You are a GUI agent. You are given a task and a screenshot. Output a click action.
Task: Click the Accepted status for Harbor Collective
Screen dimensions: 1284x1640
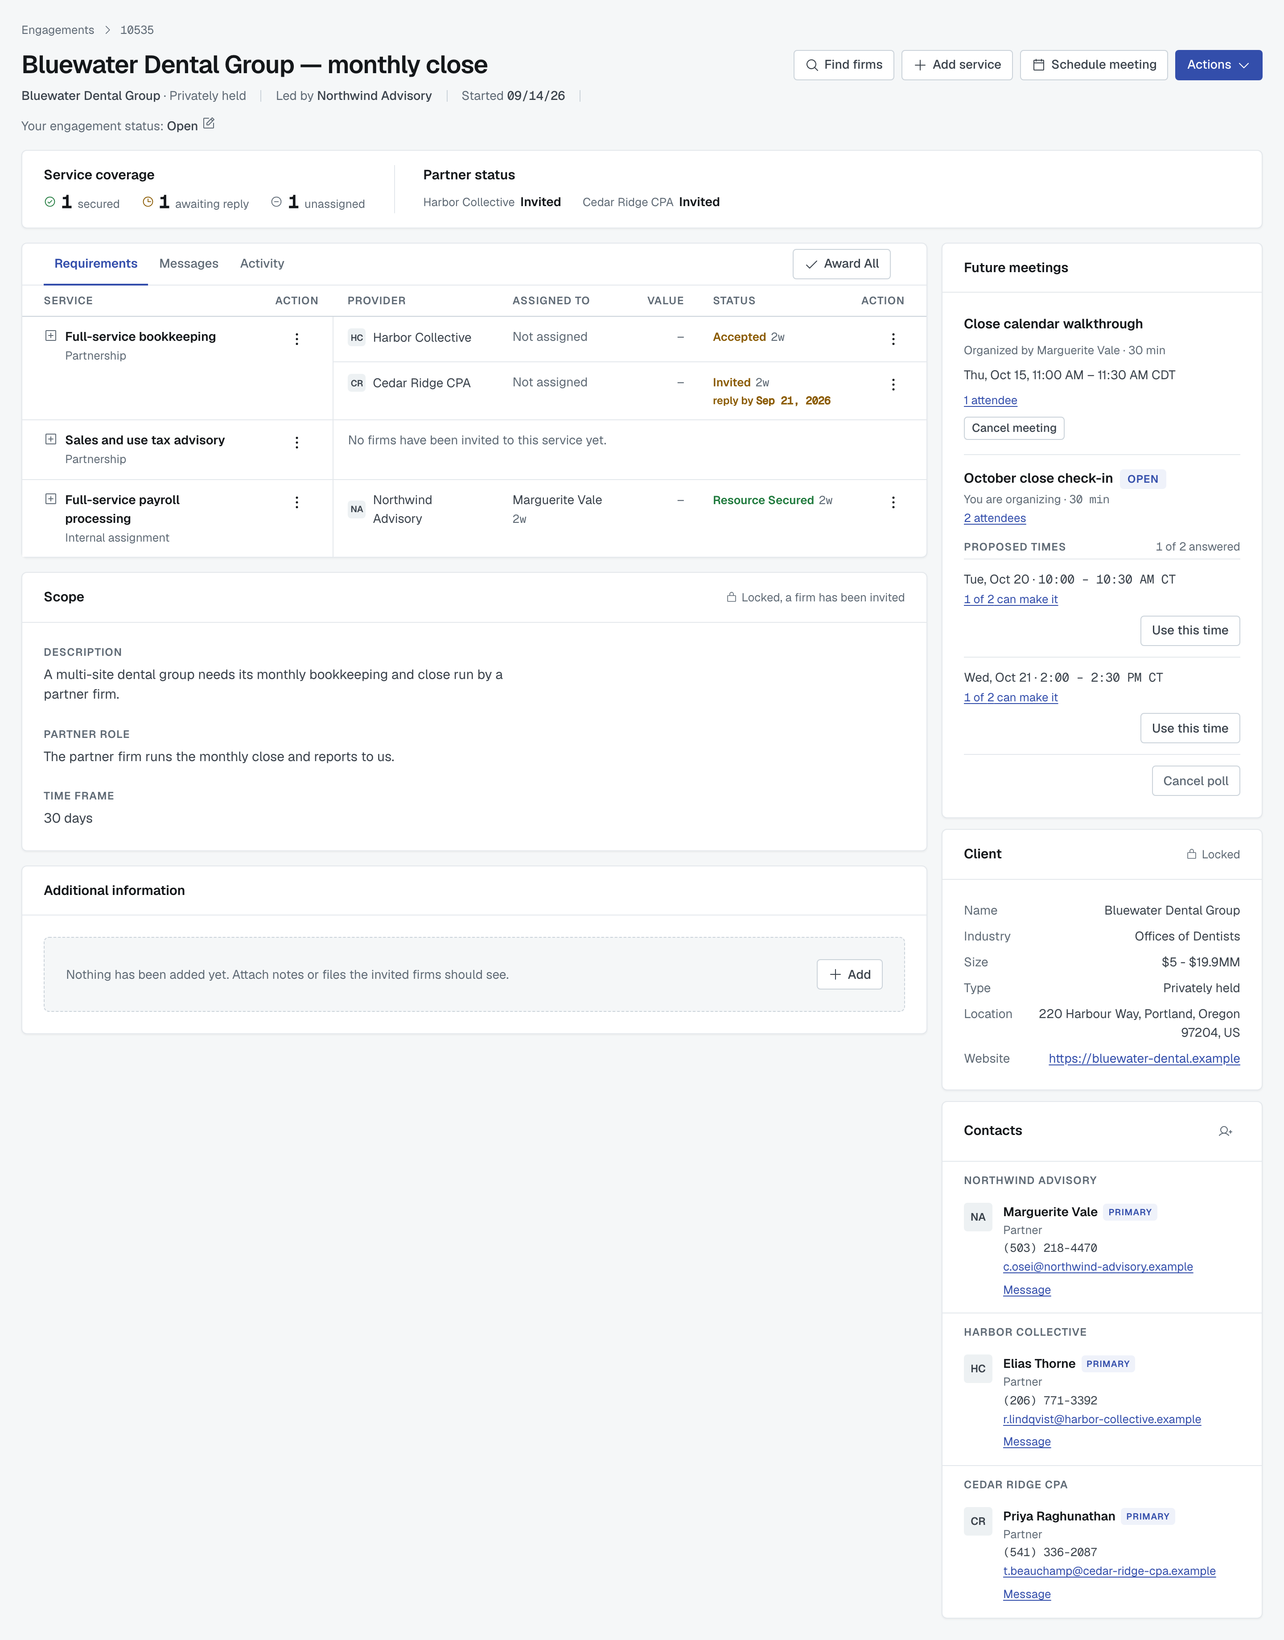click(739, 337)
